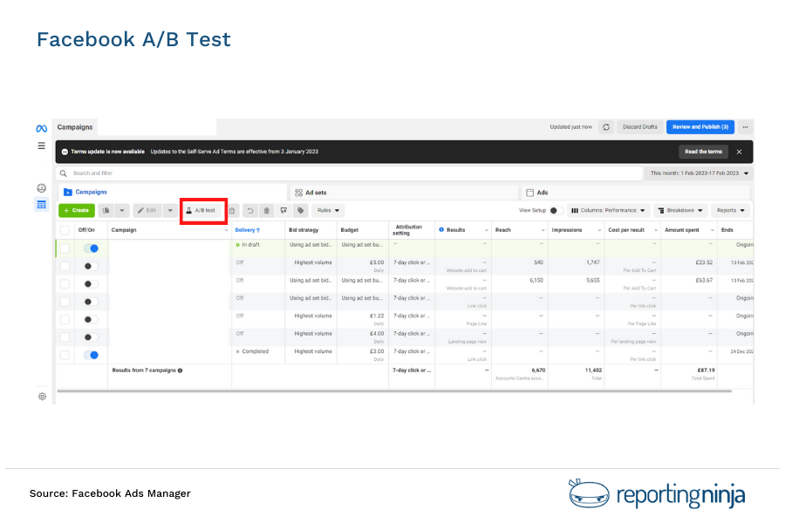The image size is (785, 523).
Task: Click the Read the terms button
Action: tap(705, 151)
